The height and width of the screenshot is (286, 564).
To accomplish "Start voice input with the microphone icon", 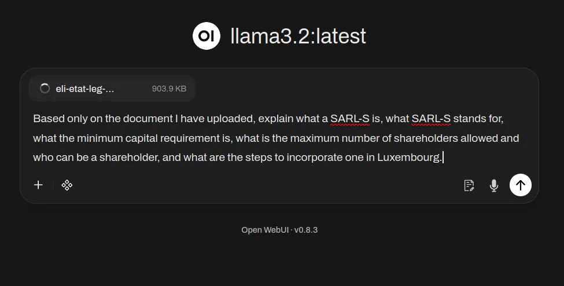I will tap(493, 185).
